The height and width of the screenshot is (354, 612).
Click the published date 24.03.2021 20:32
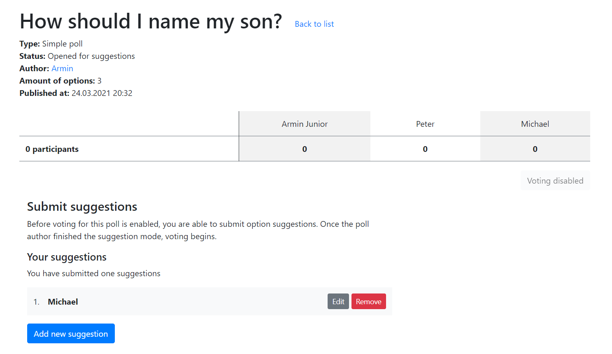[x=102, y=93]
